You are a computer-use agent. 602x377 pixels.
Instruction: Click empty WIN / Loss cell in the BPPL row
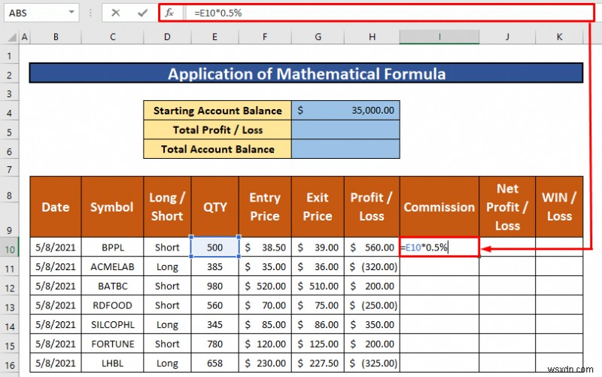[x=559, y=248]
